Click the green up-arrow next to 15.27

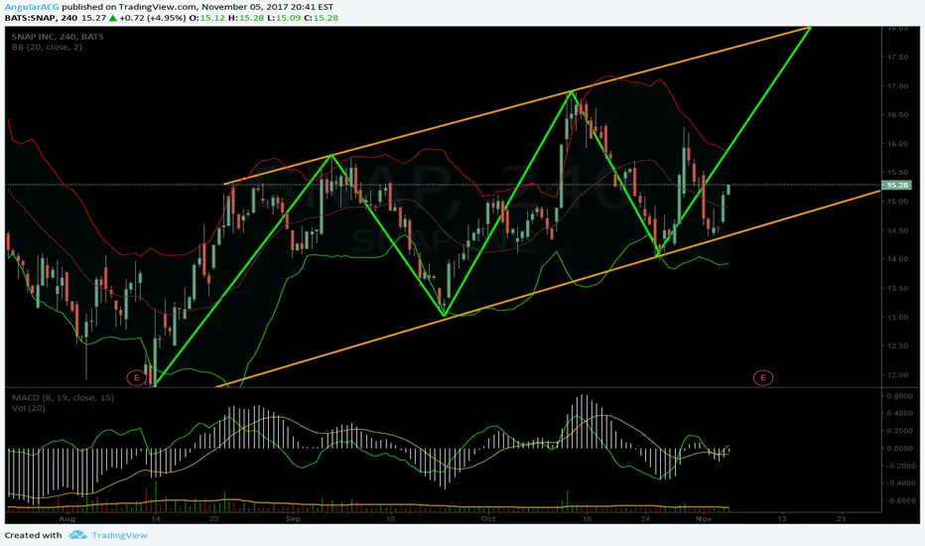pyautogui.click(x=113, y=18)
